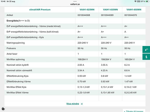Click the Antal faser row label

point(12,54)
